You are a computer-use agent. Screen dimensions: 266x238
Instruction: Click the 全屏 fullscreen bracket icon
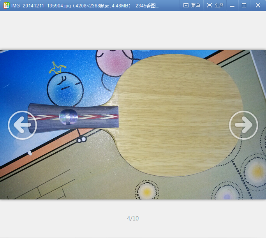tap(210, 5)
